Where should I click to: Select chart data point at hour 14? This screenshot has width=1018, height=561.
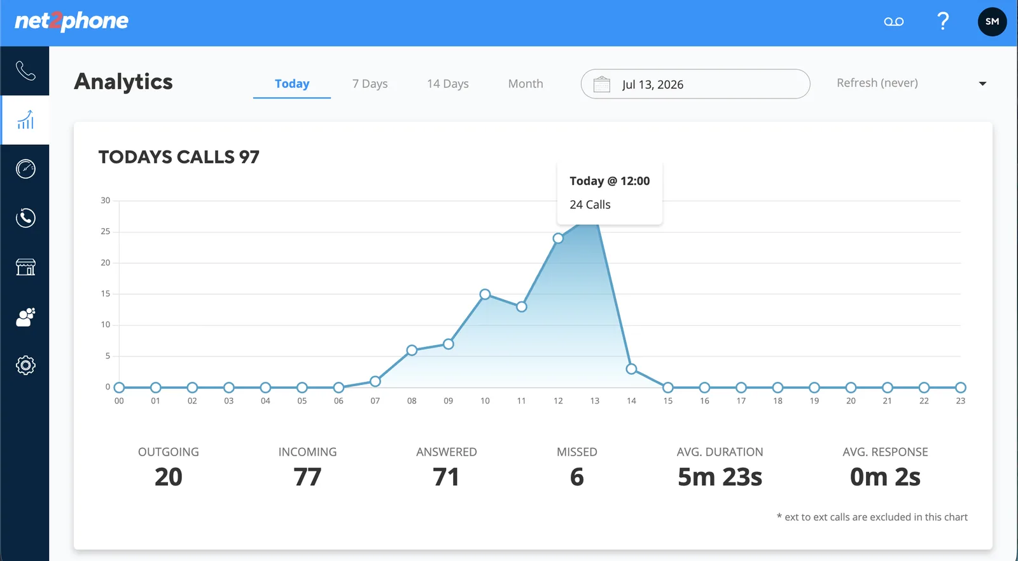[x=631, y=368]
